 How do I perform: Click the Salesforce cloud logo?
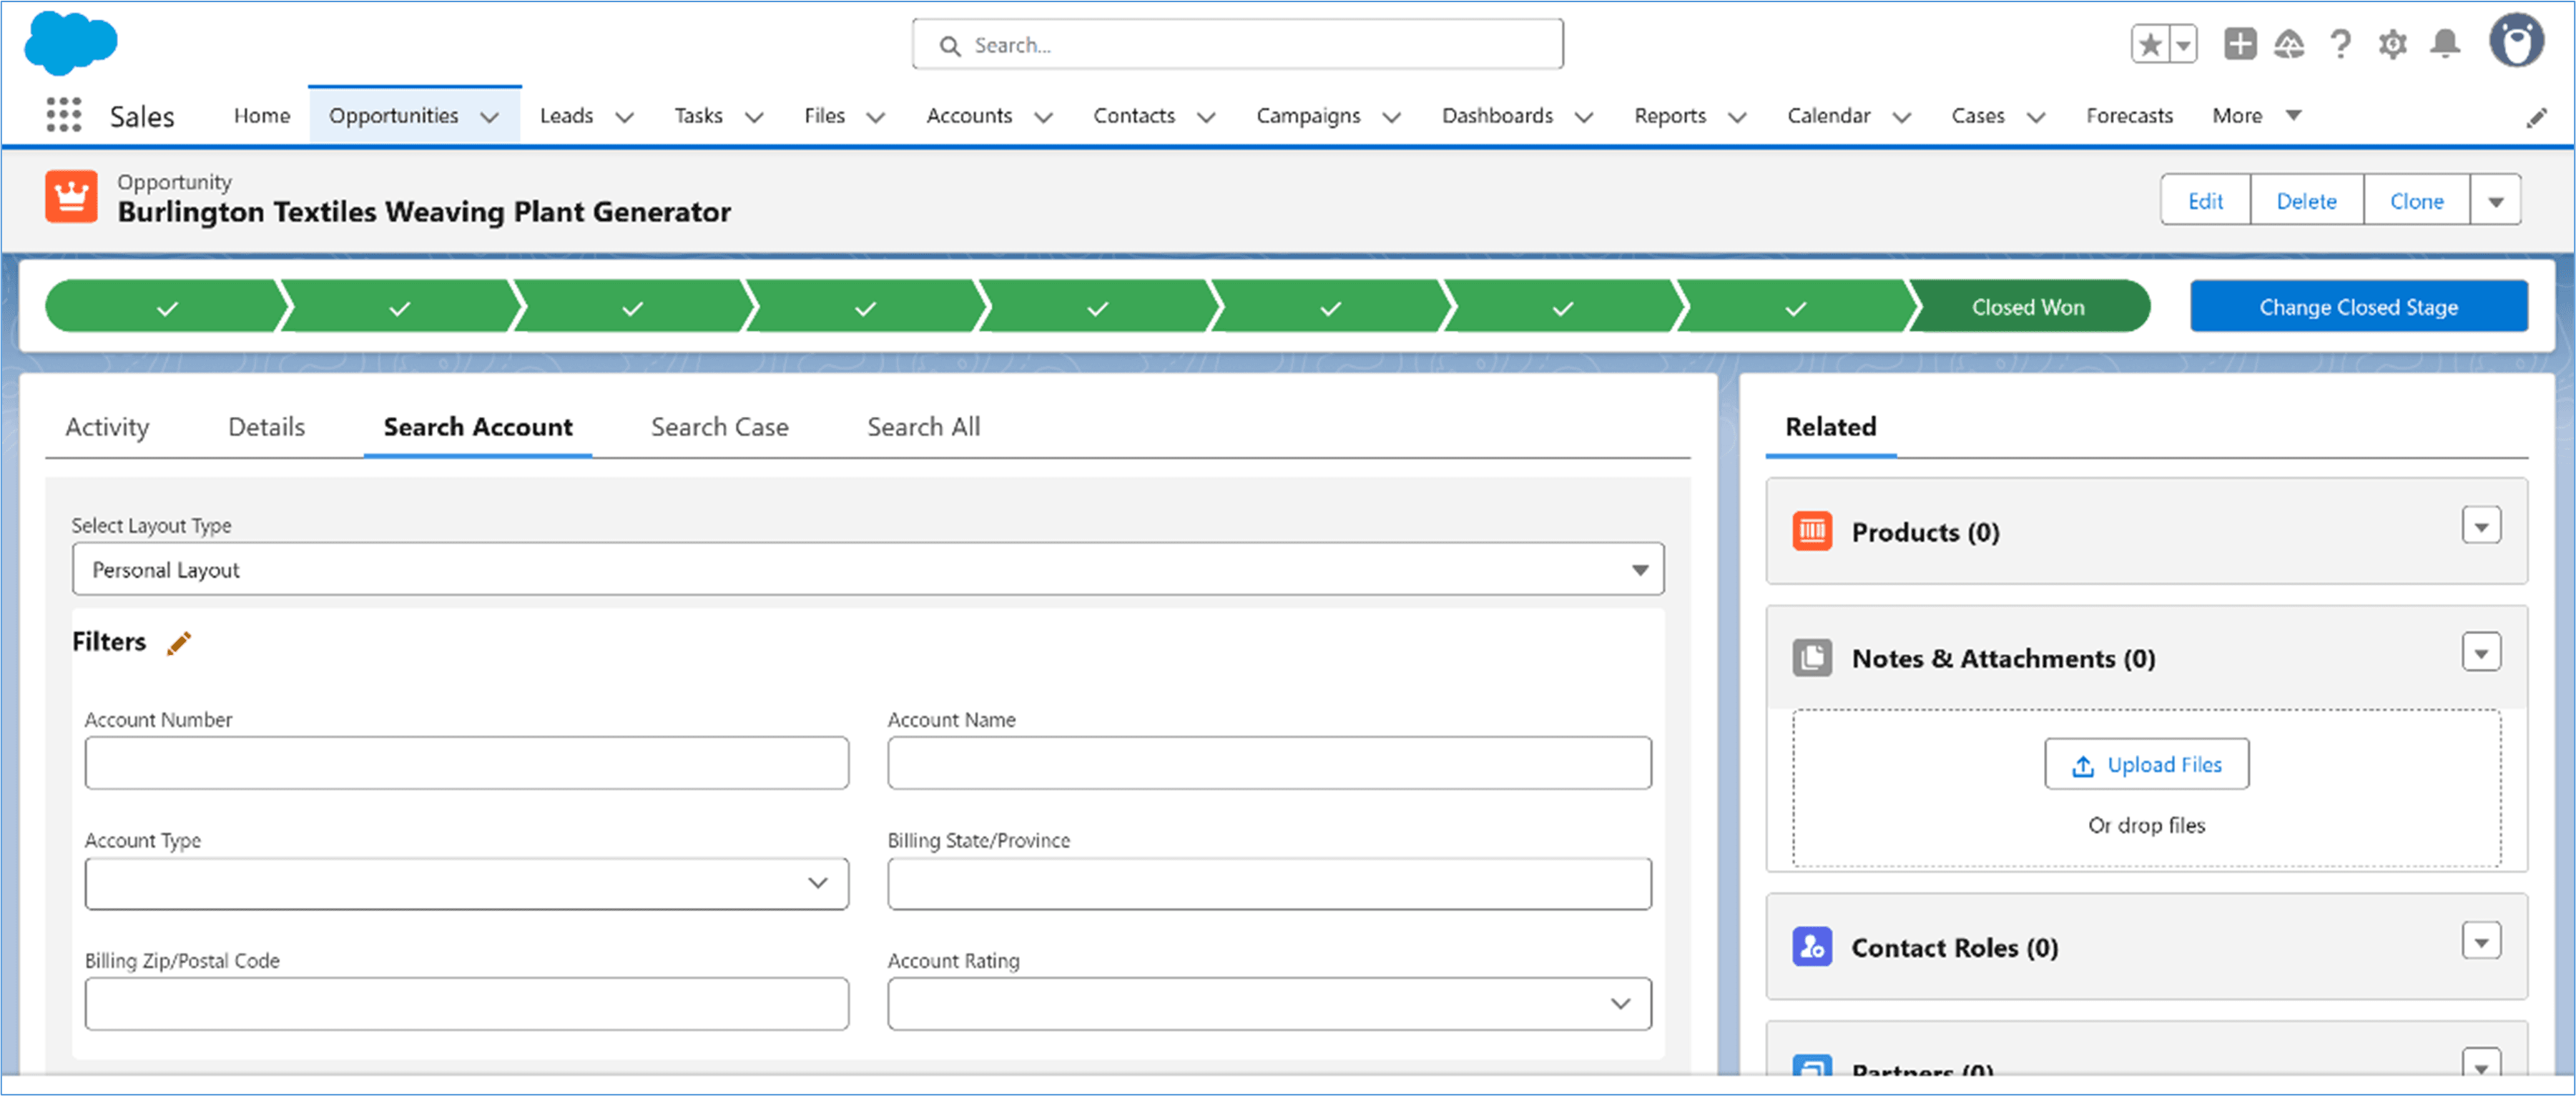tap(70, 44)
